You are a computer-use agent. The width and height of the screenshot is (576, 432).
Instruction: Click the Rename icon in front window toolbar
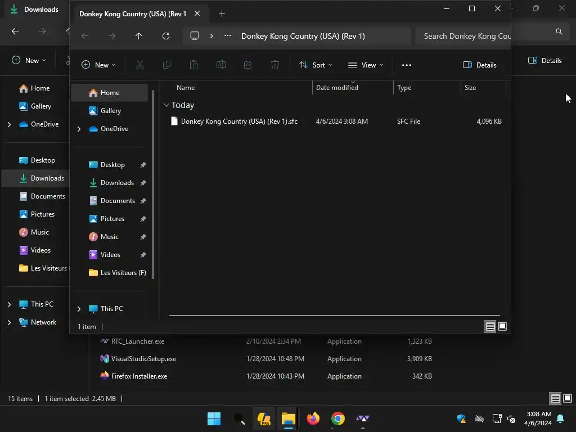tap(220, 65)
